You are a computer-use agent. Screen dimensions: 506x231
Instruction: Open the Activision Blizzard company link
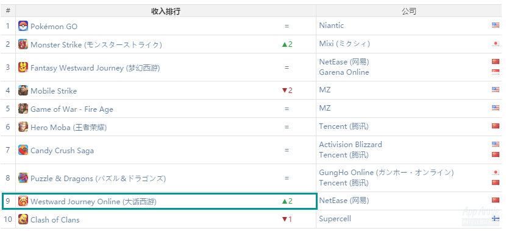[351, 145]
